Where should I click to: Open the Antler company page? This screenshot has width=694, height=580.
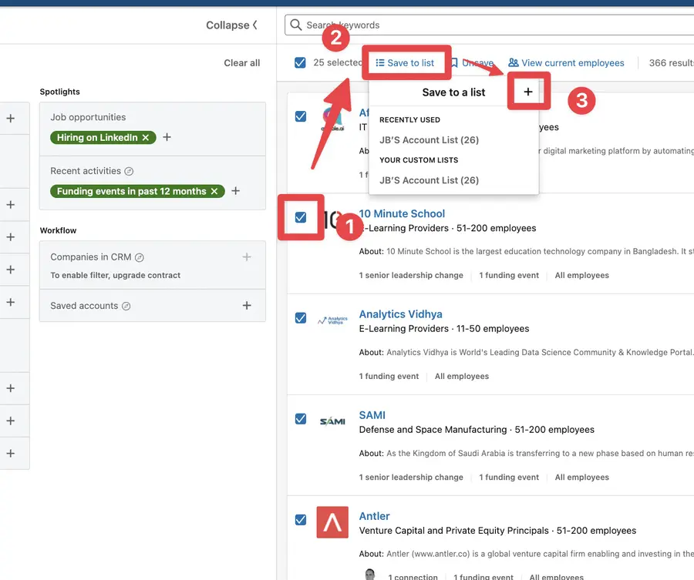[x=374, y=515]
